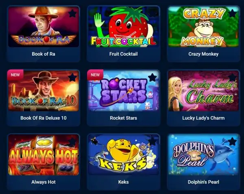Viewport: 244px width, 194px height.
Task: Open the Lucky Lady's Charm title link
Action: click(203, 118)
